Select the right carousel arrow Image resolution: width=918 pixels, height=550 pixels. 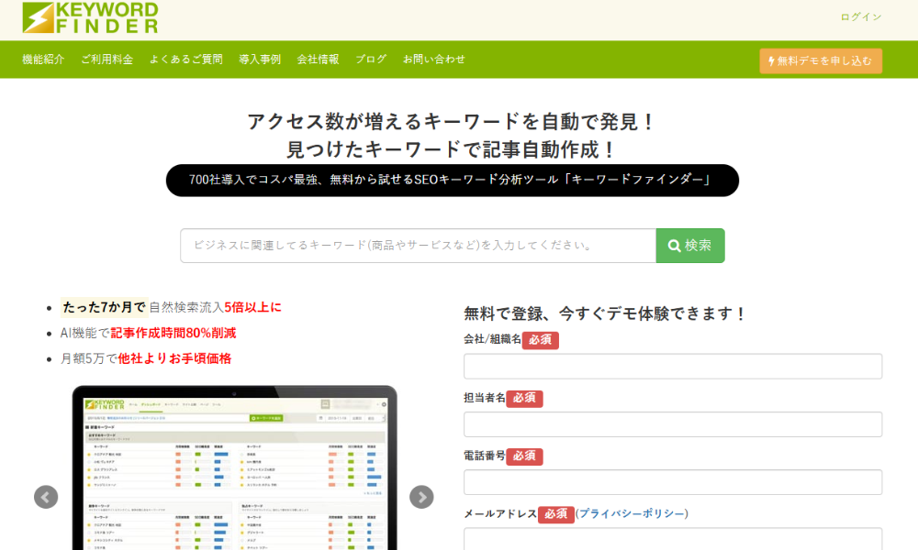(421, 497)
